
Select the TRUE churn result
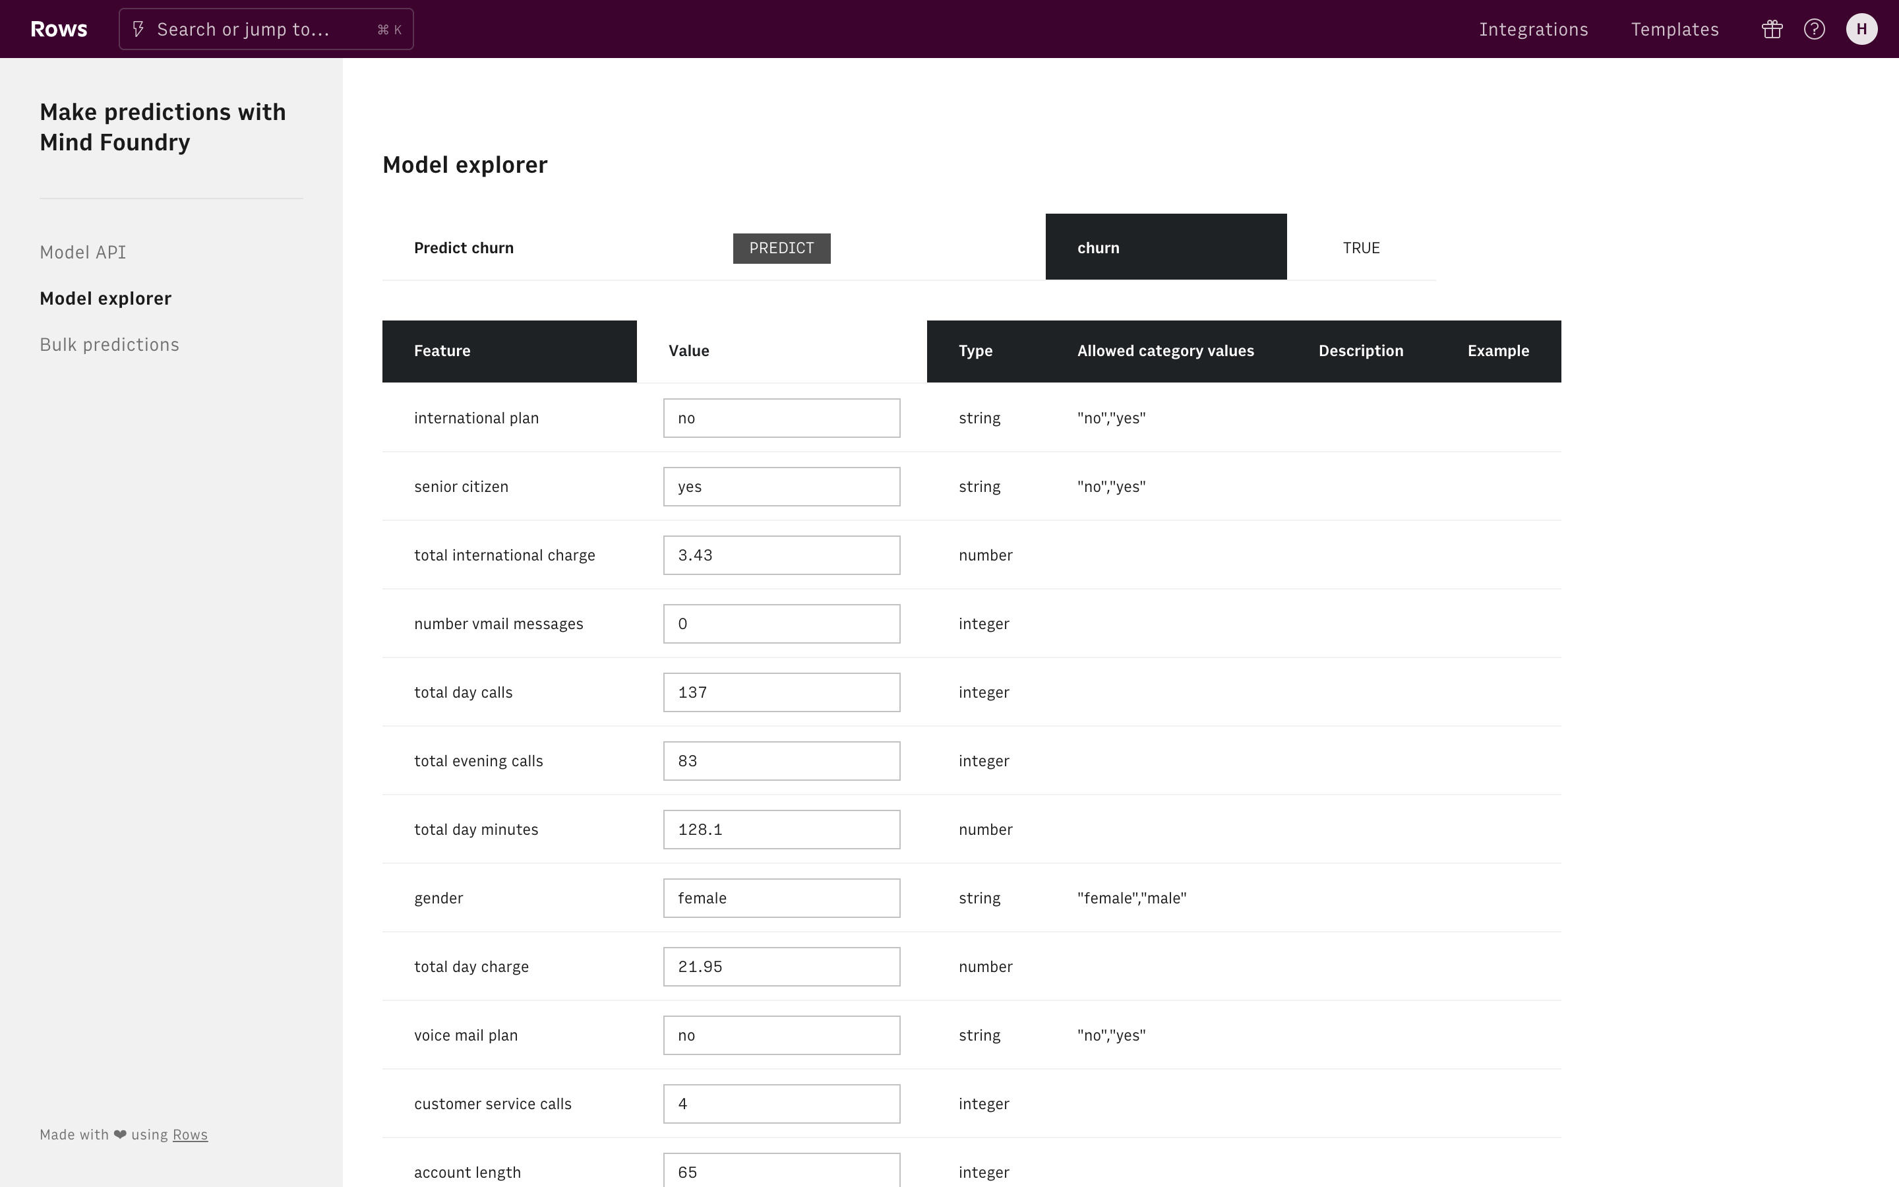[x=1361, y=248]
